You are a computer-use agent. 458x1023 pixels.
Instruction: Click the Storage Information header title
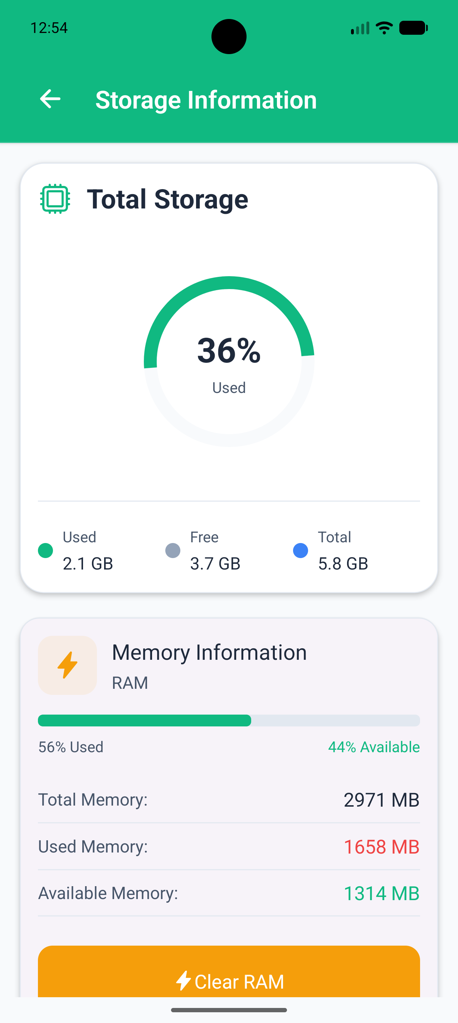[206, 100]
